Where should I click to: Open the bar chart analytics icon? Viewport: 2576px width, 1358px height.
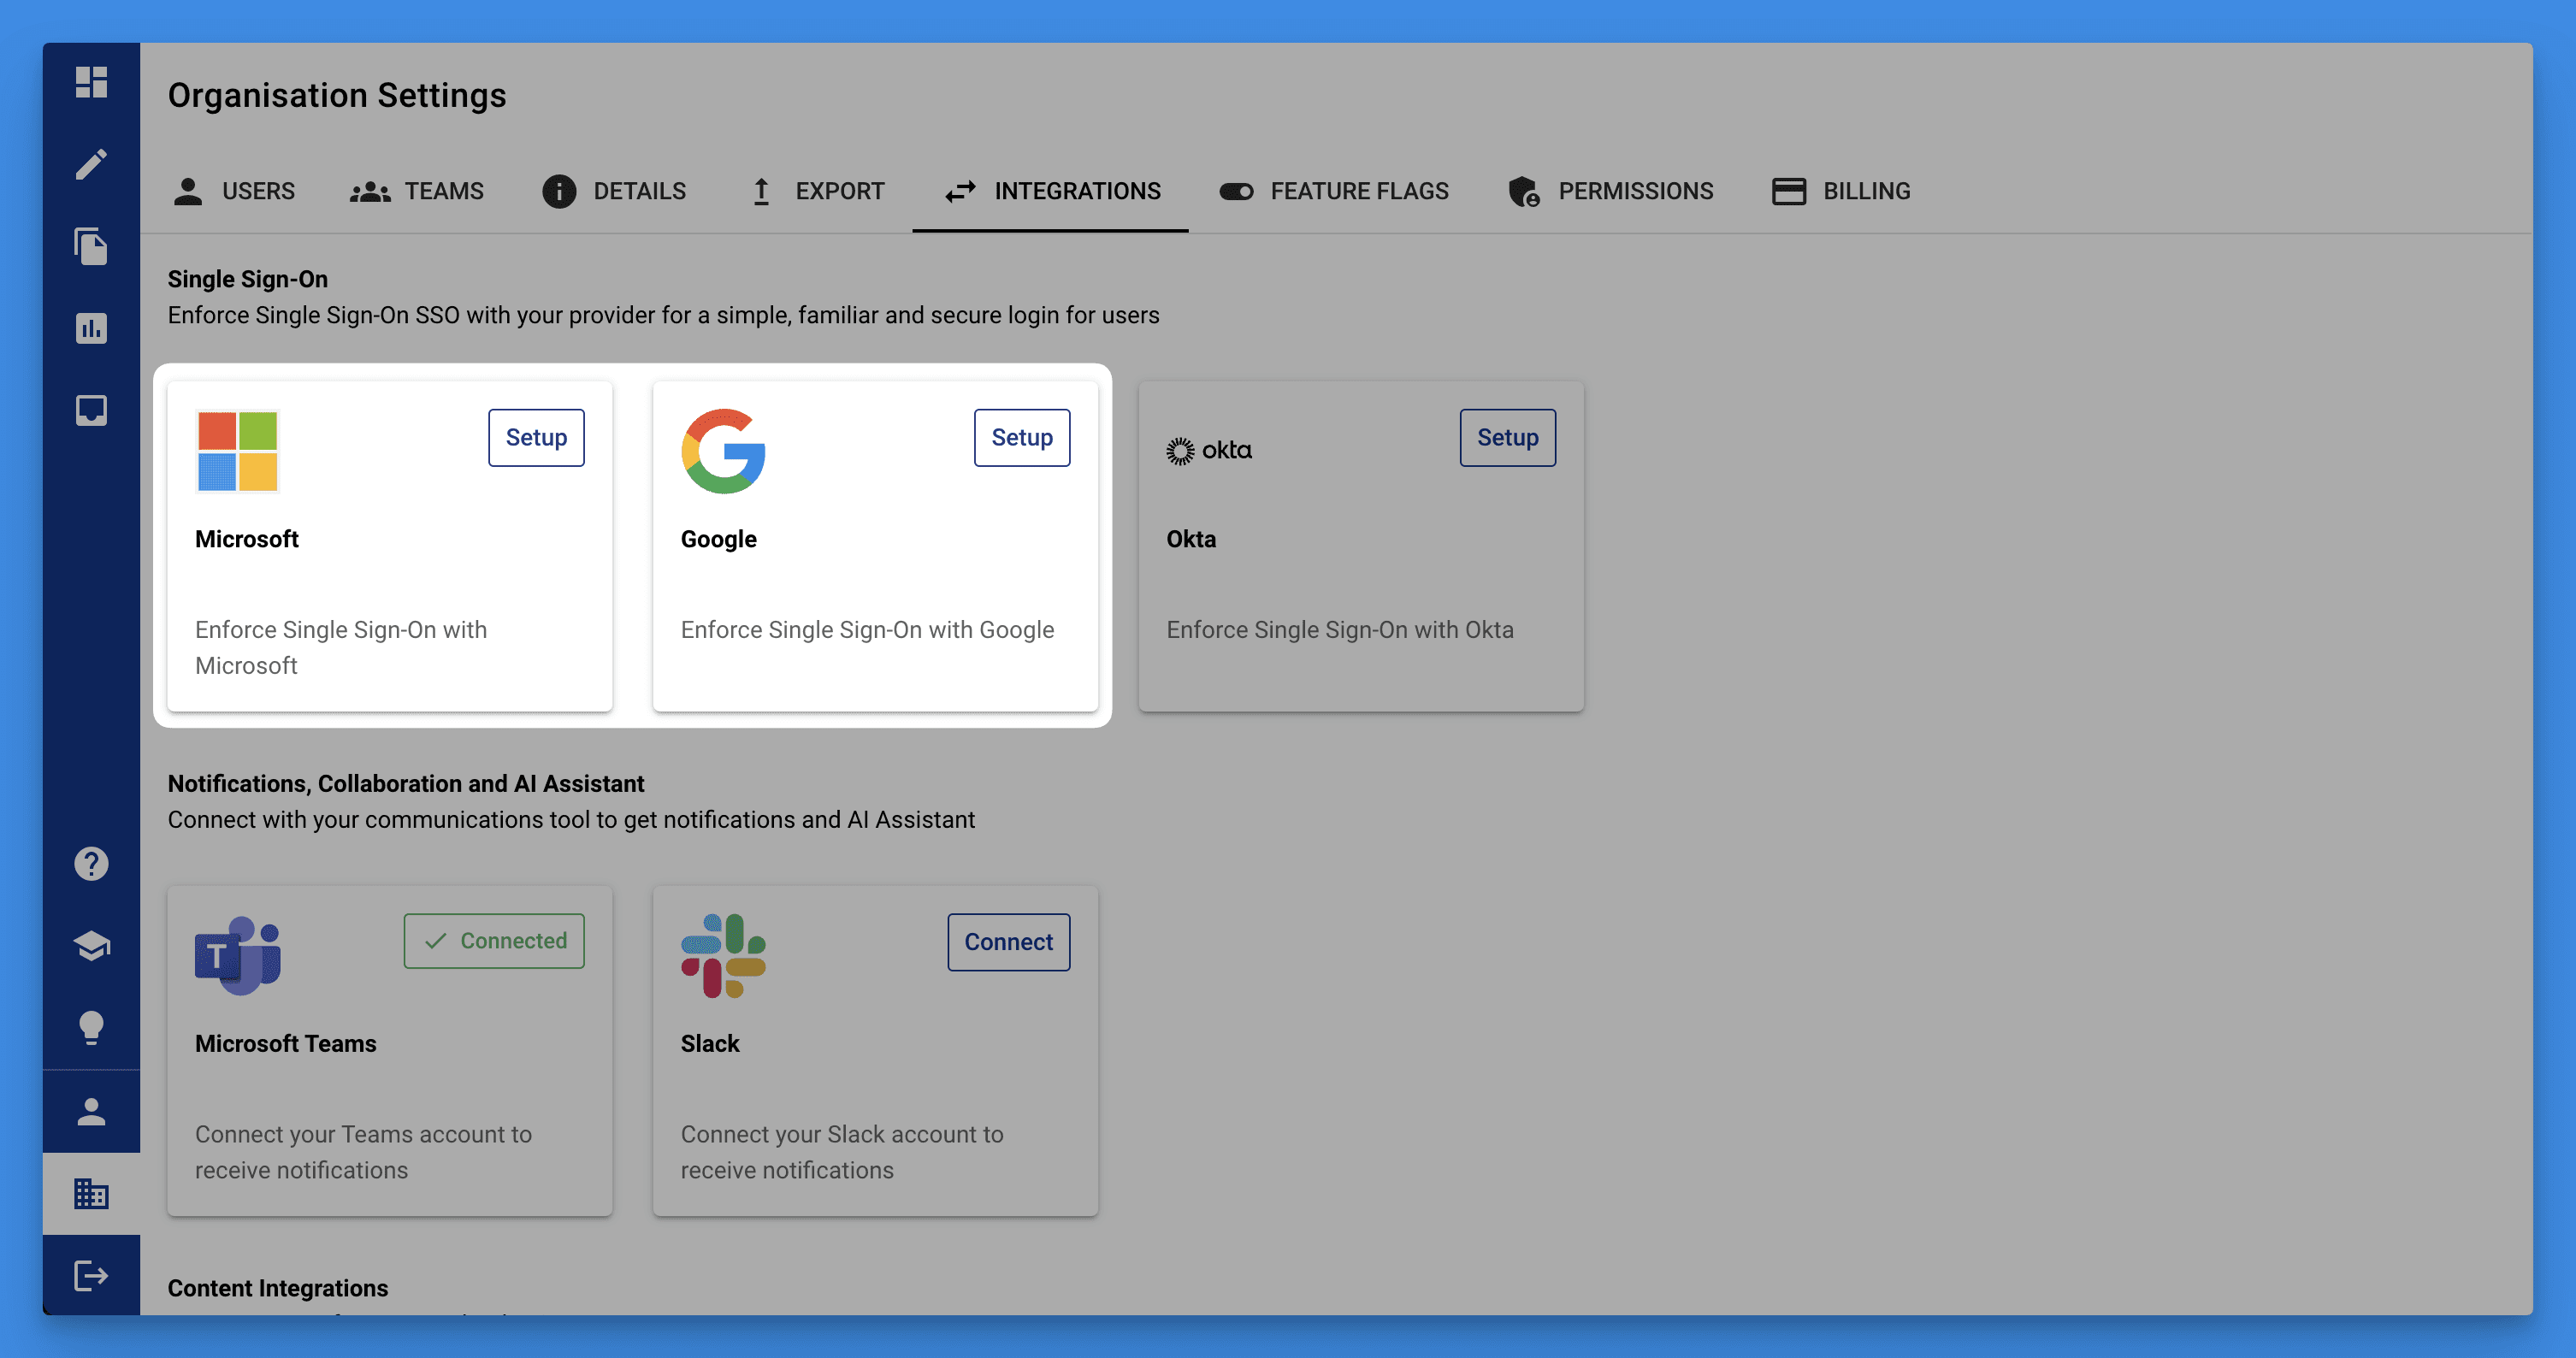tap(91, 328)
